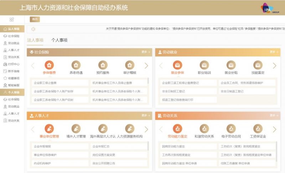Show next items in 劳动关系 carousel
This screenshot has width=285, height=173.
click(274, 129)
